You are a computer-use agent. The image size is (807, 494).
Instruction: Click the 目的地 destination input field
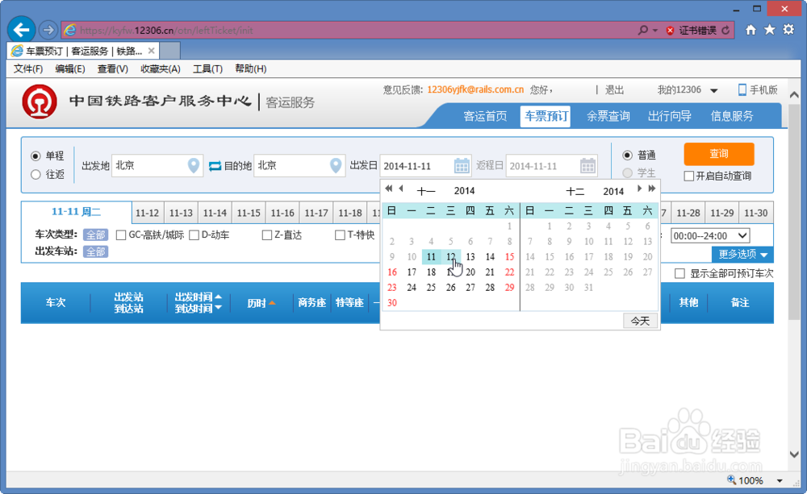pos(299,165)
